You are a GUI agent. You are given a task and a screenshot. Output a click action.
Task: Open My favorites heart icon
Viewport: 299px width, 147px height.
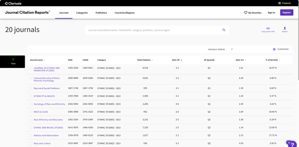point(246,13)
